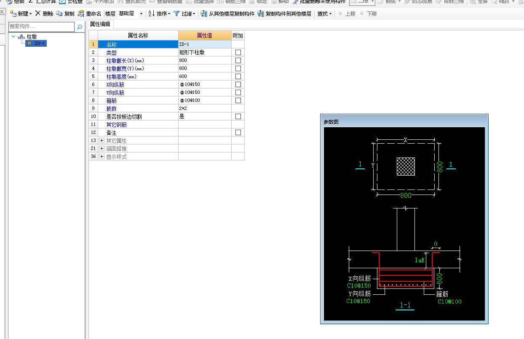Click the 删除 delete X icon
524x339 pixels.
point(38,13)
